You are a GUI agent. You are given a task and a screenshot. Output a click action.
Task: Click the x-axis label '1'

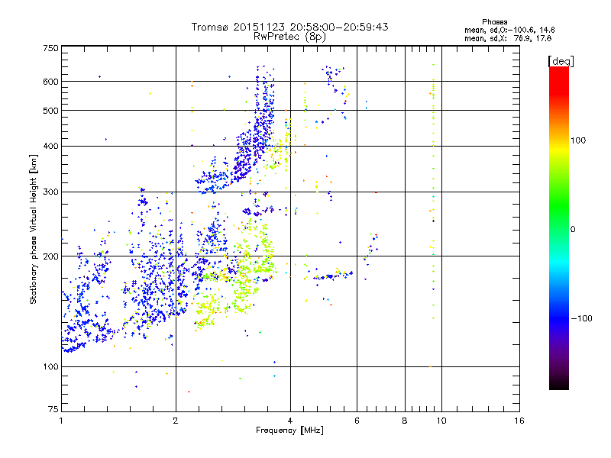click(61, 421)
